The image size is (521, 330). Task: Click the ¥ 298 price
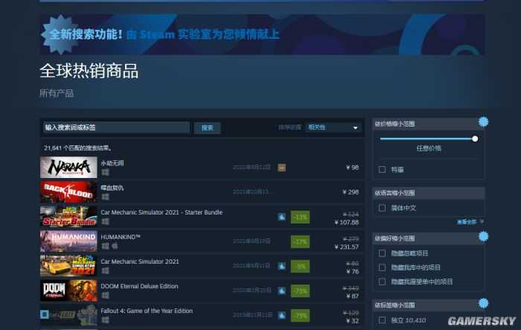coord(351,192)
